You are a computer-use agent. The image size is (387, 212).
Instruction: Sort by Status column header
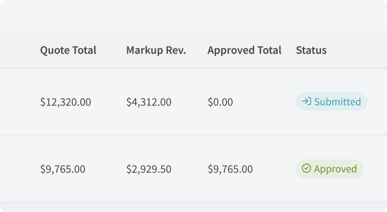pos(311,50)
